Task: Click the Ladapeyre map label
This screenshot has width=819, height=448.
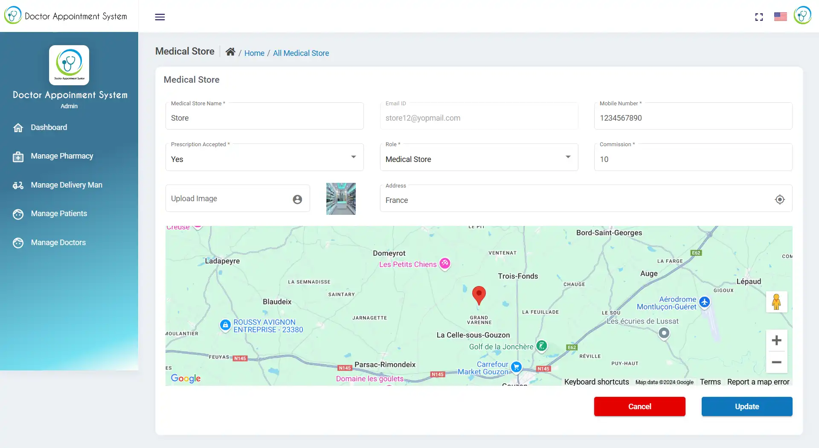Action: point(222,261)
